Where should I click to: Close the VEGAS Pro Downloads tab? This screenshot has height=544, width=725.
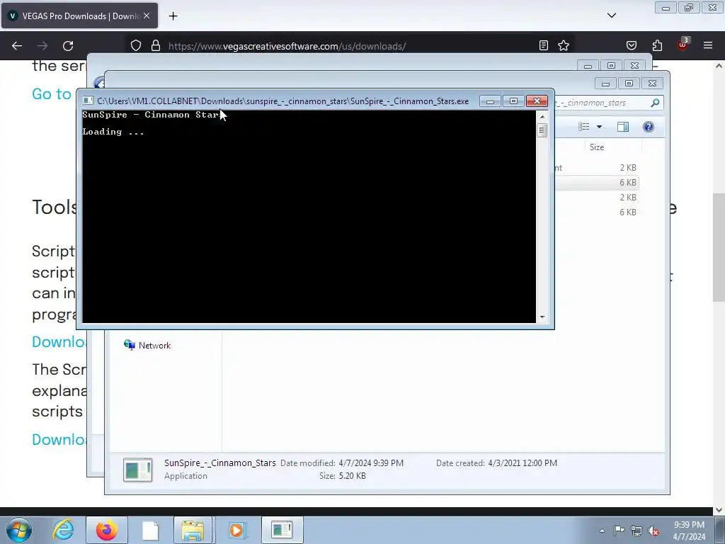click(x=147, y=16)
